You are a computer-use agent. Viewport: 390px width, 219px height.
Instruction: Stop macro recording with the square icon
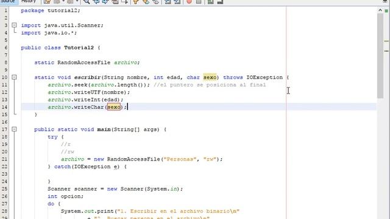(x=199, y=2)
